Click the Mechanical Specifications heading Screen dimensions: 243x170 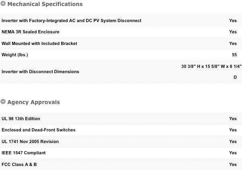(45, 4)
